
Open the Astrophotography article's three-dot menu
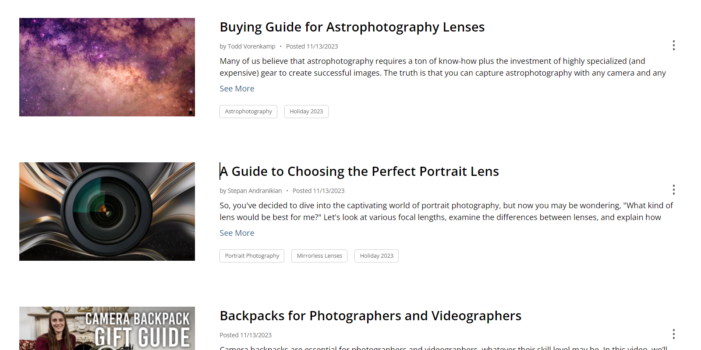(x=673, y=45)
